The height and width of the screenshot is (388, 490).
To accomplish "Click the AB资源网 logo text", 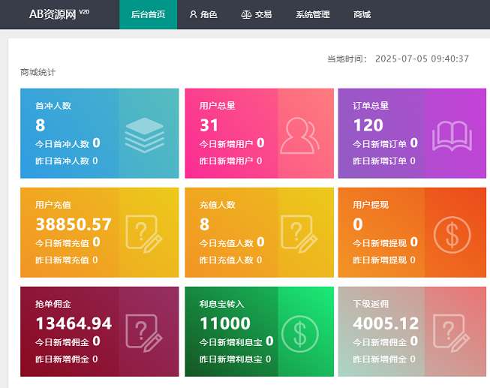I will 53,14.
